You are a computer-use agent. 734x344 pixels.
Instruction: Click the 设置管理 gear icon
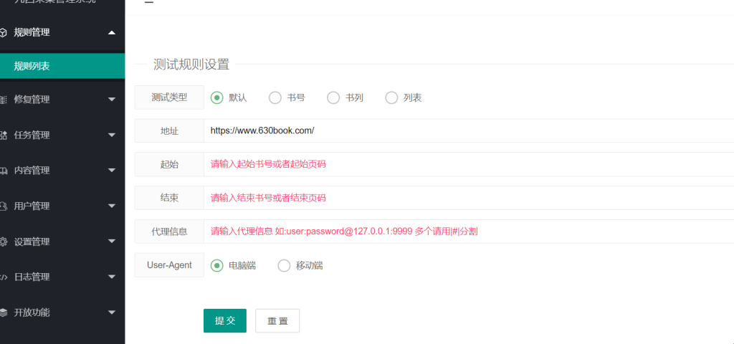[x=3, y=242]
